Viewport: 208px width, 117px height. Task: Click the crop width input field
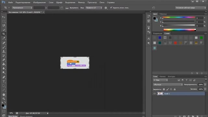[39, 8]
